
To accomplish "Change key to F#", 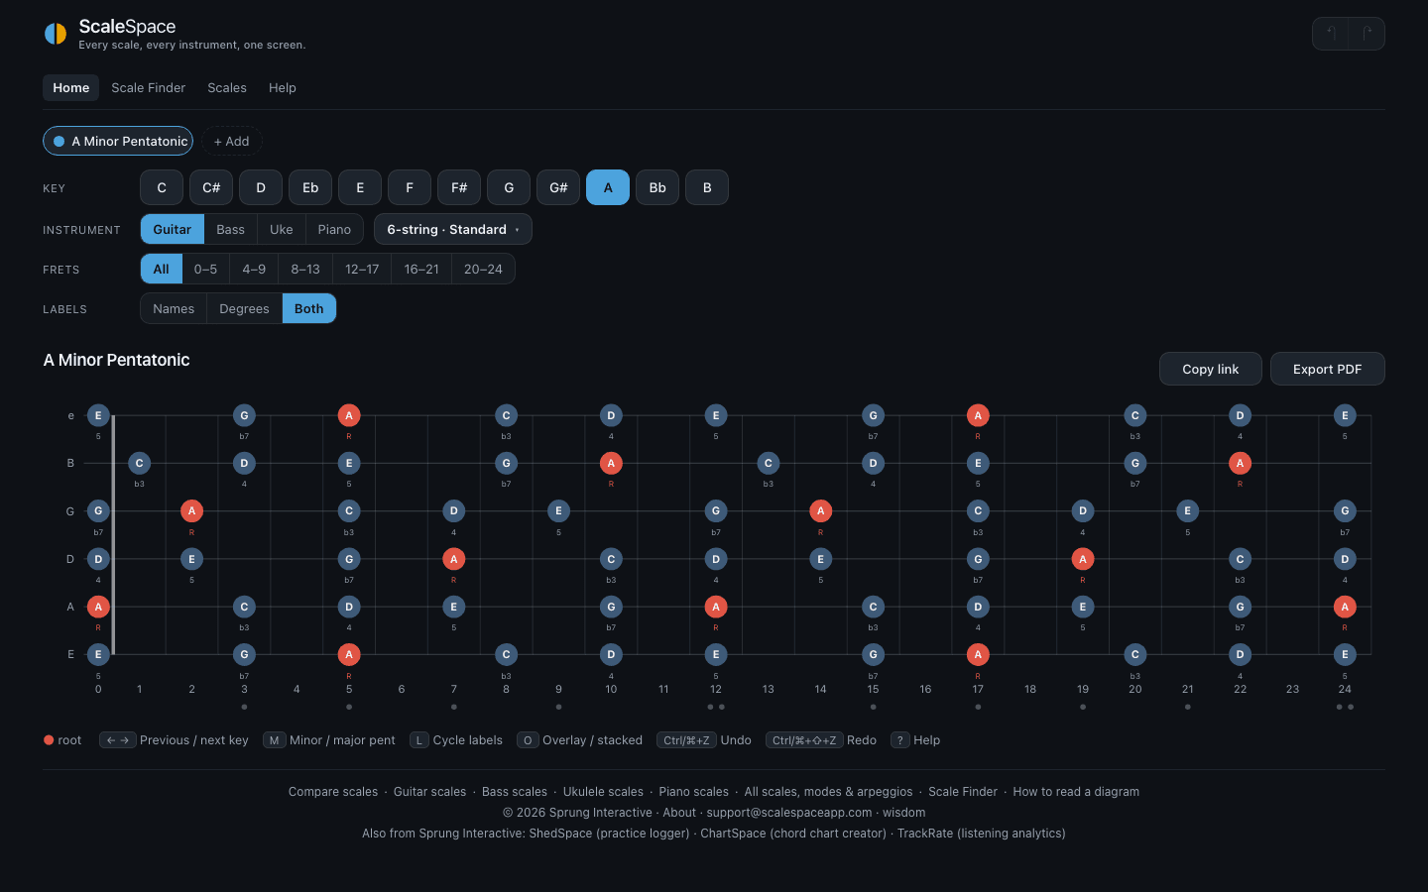I will [459, 187].
